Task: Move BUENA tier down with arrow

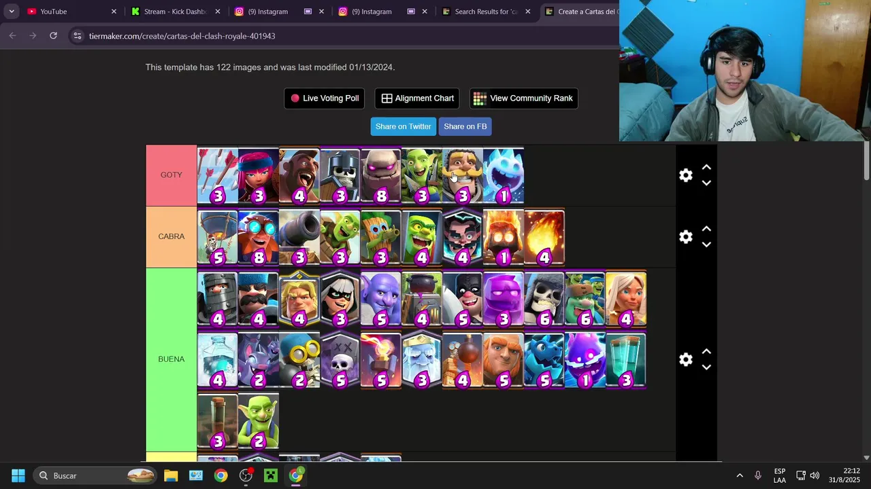Action: (706, 367)
